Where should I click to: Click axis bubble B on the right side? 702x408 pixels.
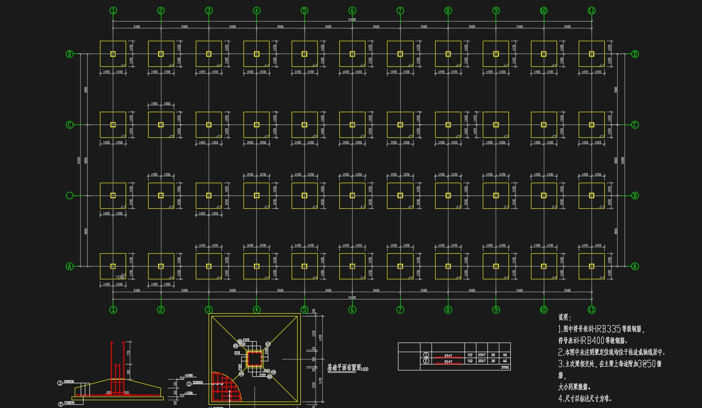tap(635, 196)
